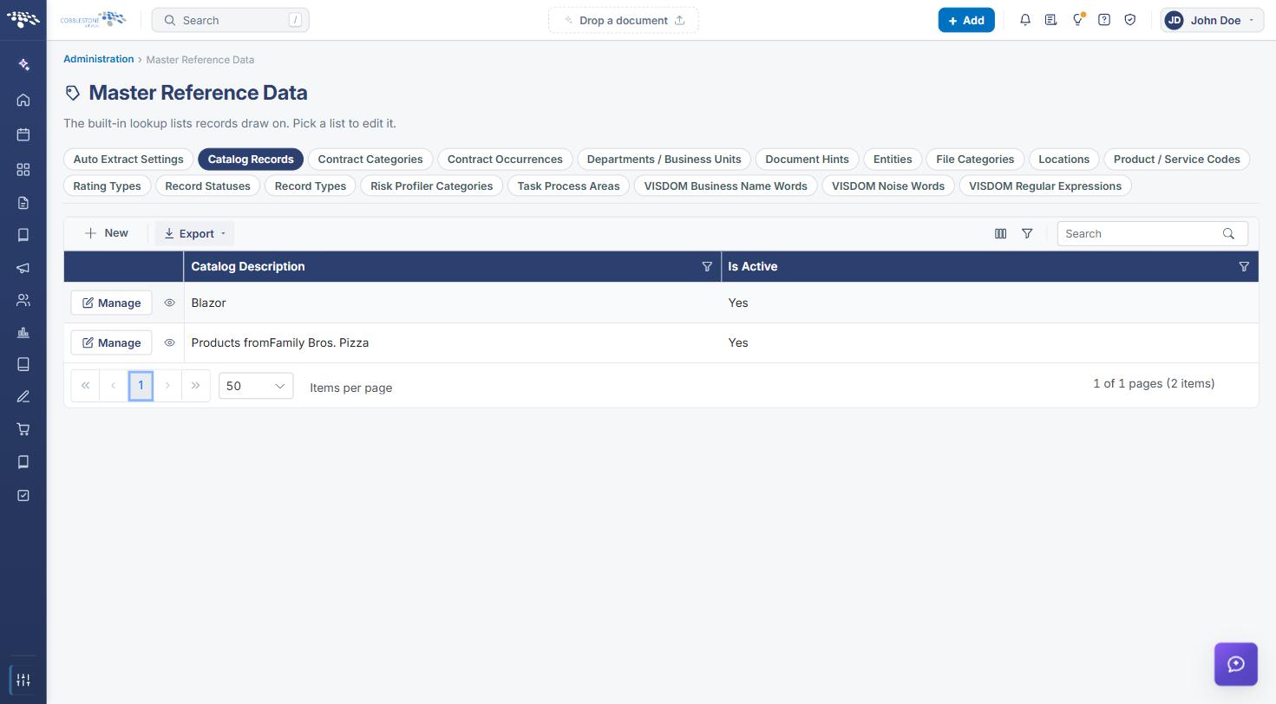Click the checklist tasks icon in sidebar

point(23,495)
